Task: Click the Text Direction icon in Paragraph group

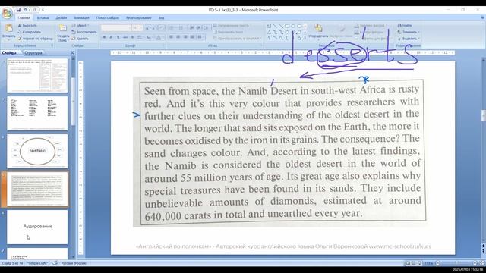Action: (x=215, y=25)
